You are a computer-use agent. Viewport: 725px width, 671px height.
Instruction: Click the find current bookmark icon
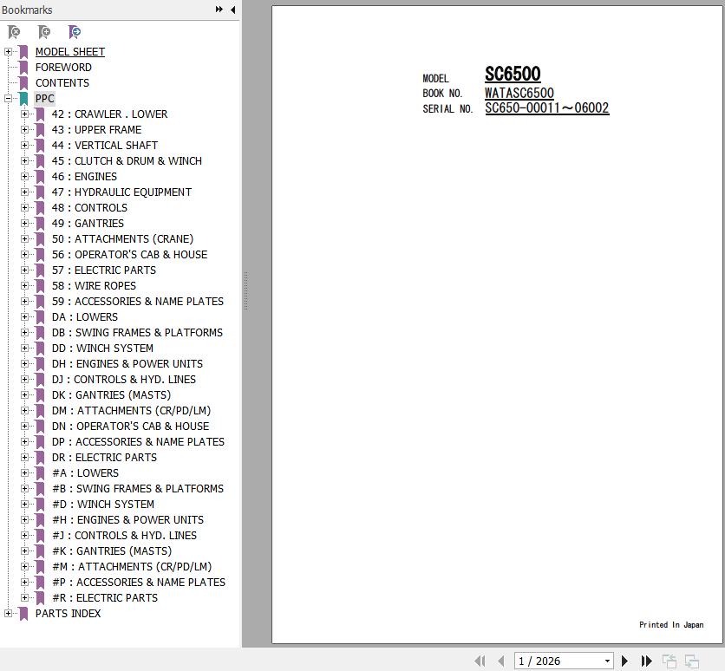[74, 32]
